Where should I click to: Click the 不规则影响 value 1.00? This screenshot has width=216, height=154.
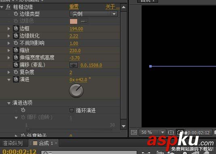point(74,43)
